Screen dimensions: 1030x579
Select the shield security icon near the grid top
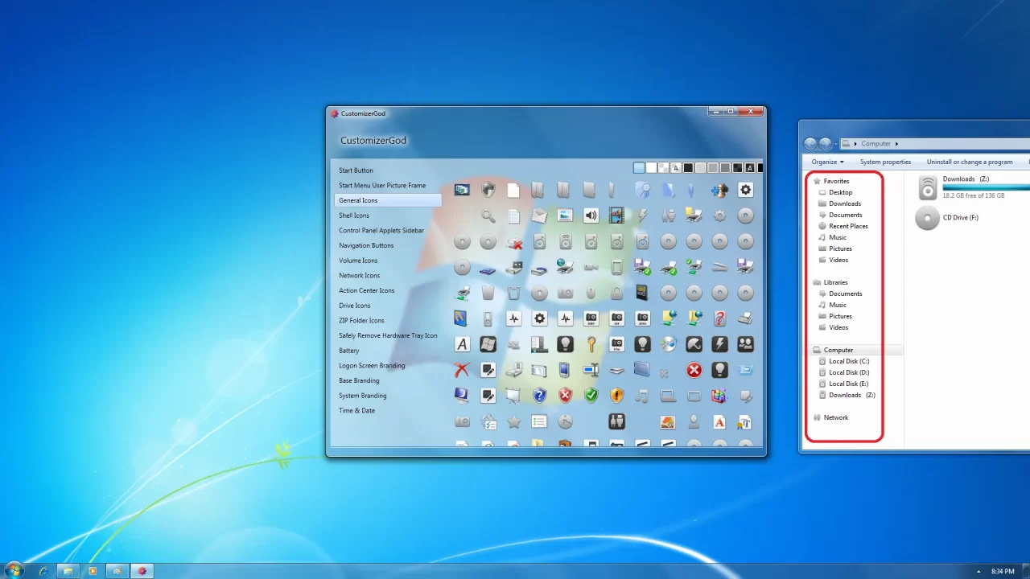pos(488,189)
